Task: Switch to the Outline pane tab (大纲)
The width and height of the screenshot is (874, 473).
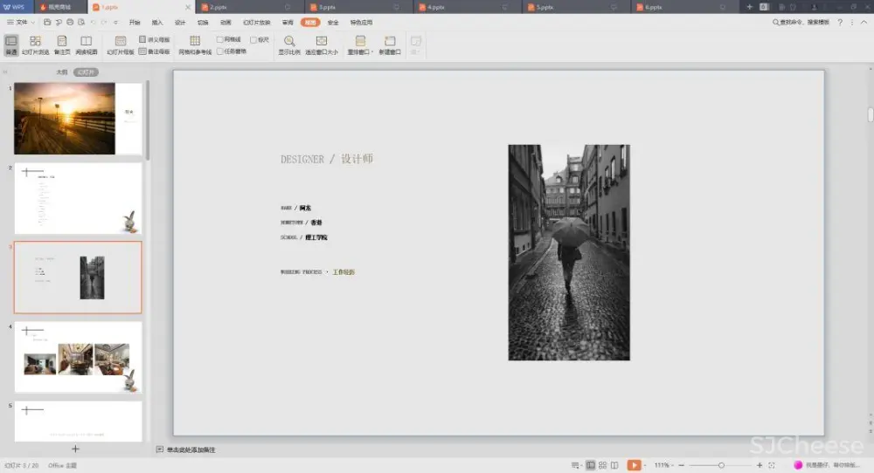Action: pyautogui.click(x=61, y=72)
